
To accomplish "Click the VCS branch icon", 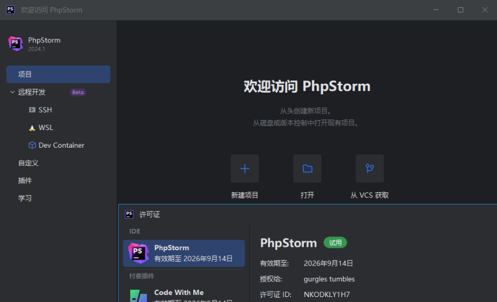I will [369, 169].
